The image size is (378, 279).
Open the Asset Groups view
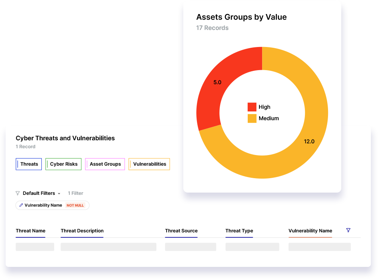105,164
